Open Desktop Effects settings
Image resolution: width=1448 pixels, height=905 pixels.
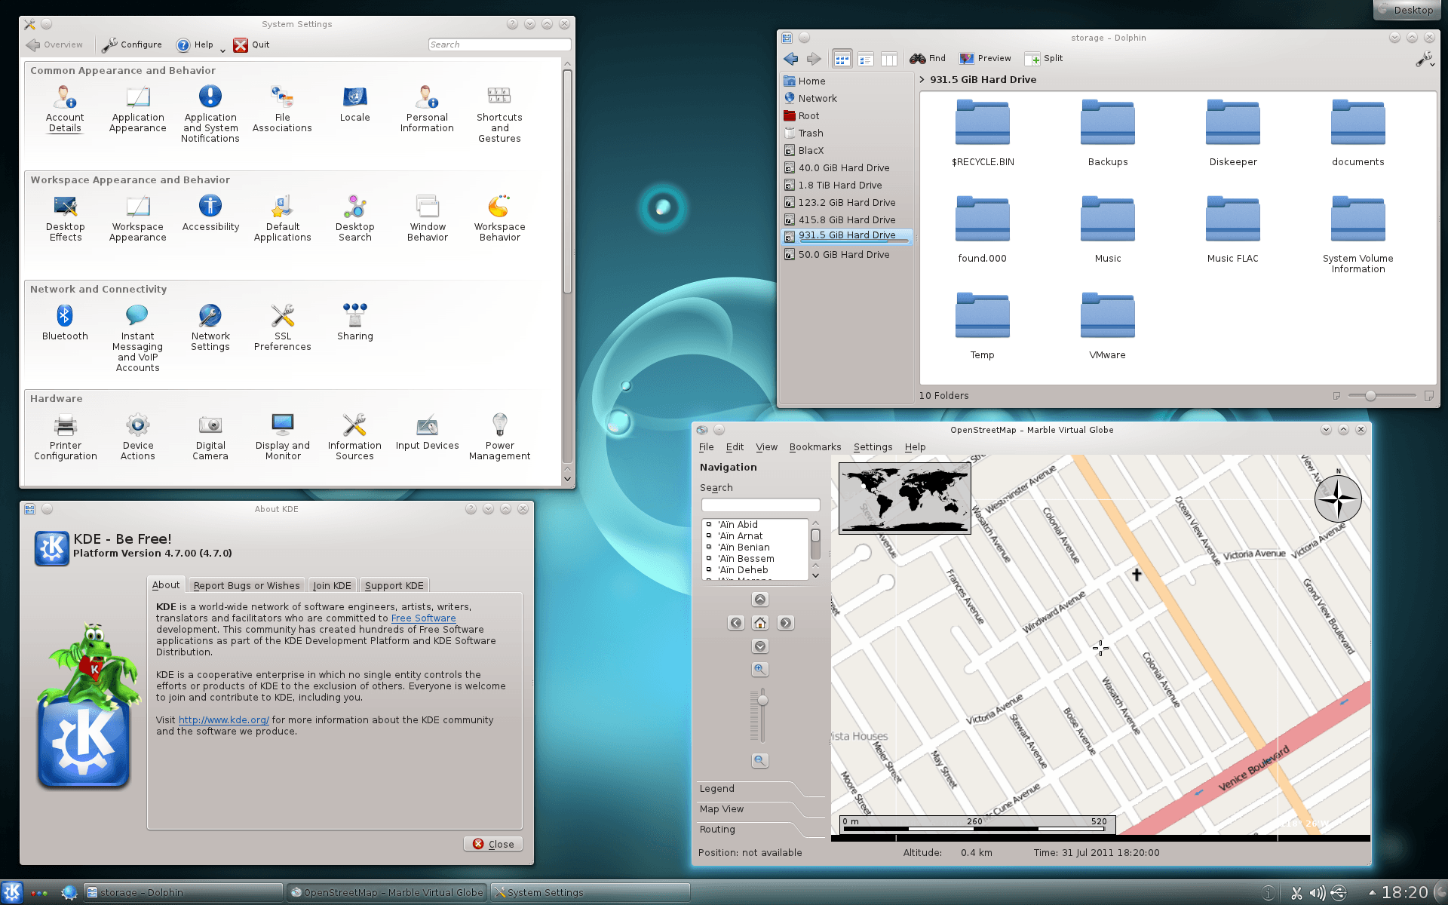(x=65, y=218)
